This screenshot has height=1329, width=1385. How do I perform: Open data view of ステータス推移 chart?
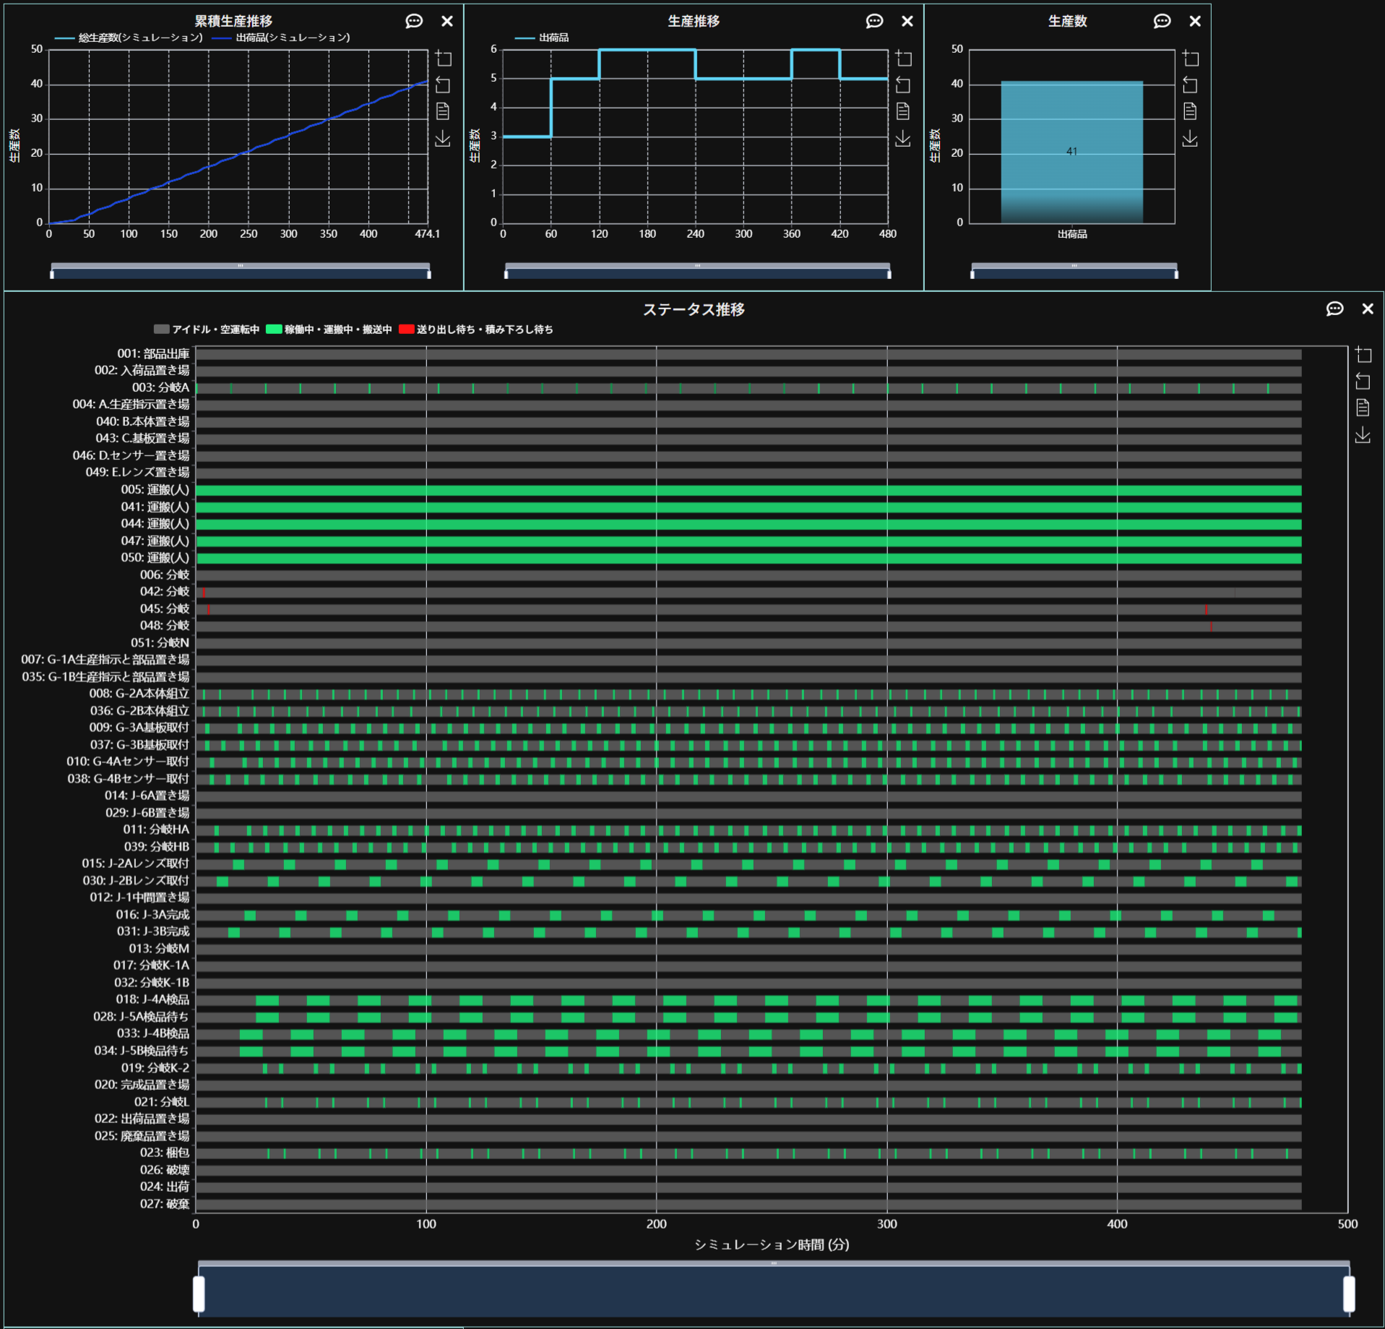(1363, 408)
